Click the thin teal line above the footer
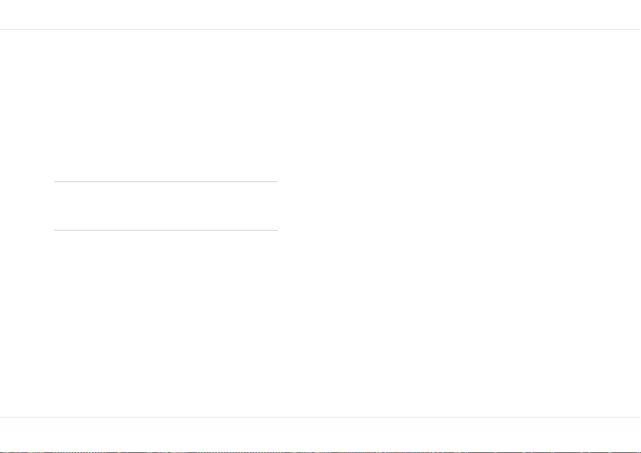Screen dimensions: 641x453 (321, 417)
